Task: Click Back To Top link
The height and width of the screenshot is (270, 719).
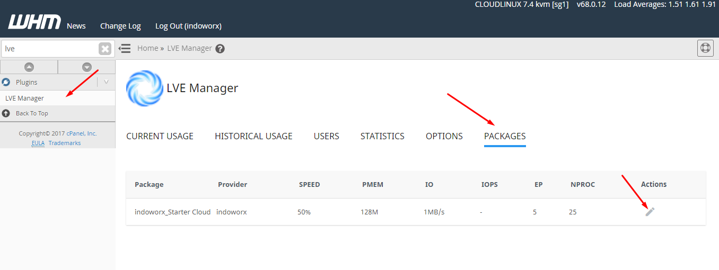Action: (x=32, y=113)
